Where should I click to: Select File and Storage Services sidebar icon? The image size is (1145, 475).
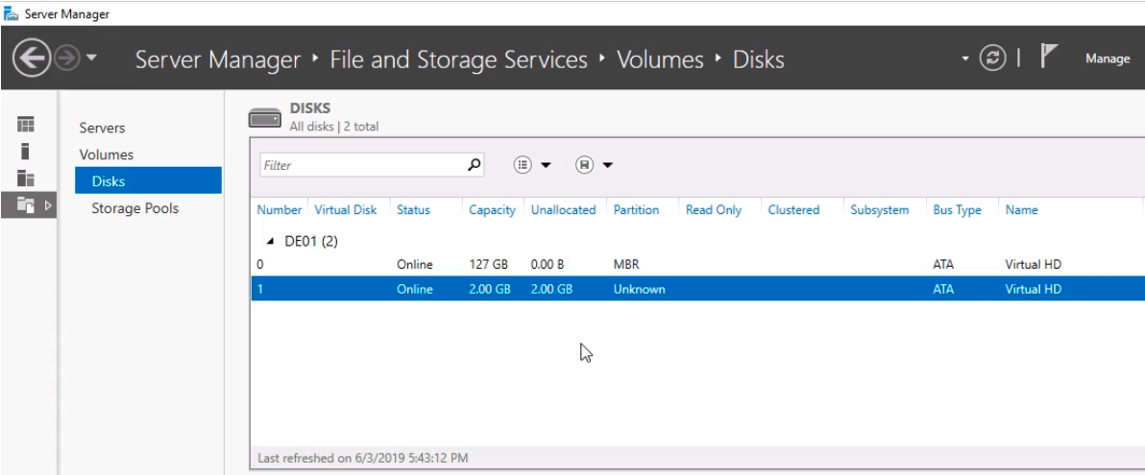[26, 204]
